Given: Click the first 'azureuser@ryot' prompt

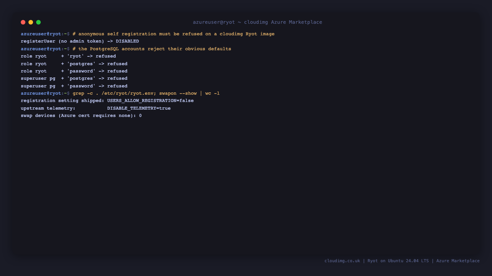Looking at the screenshot, I should pyautogui.click(x=41, y=34).
